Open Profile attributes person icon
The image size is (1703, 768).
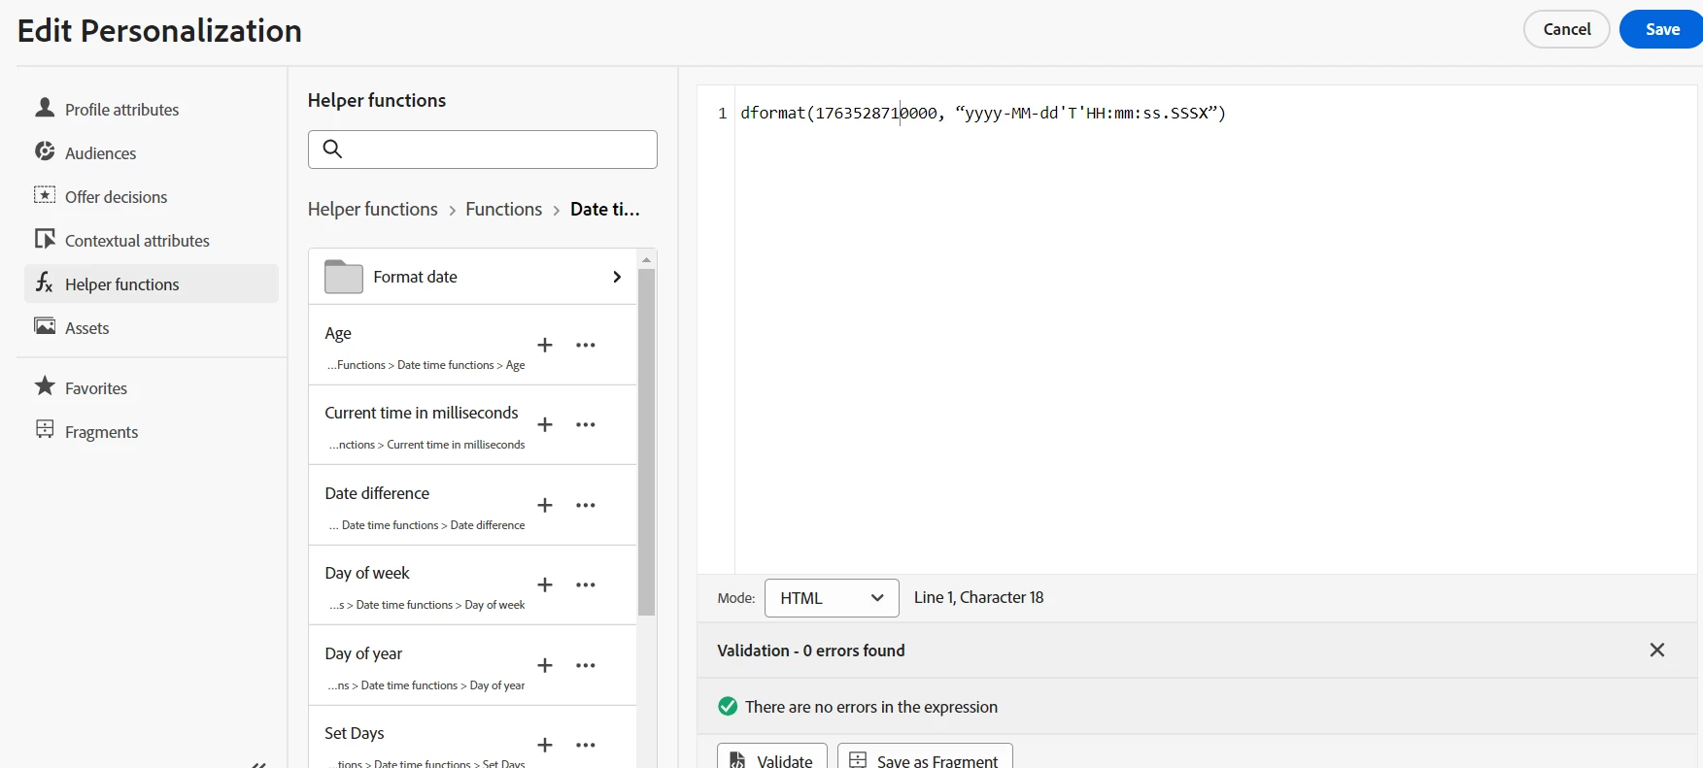(x=45, y=108)
